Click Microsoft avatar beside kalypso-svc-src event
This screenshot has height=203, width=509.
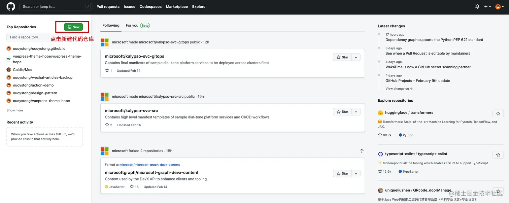(105, 97)
